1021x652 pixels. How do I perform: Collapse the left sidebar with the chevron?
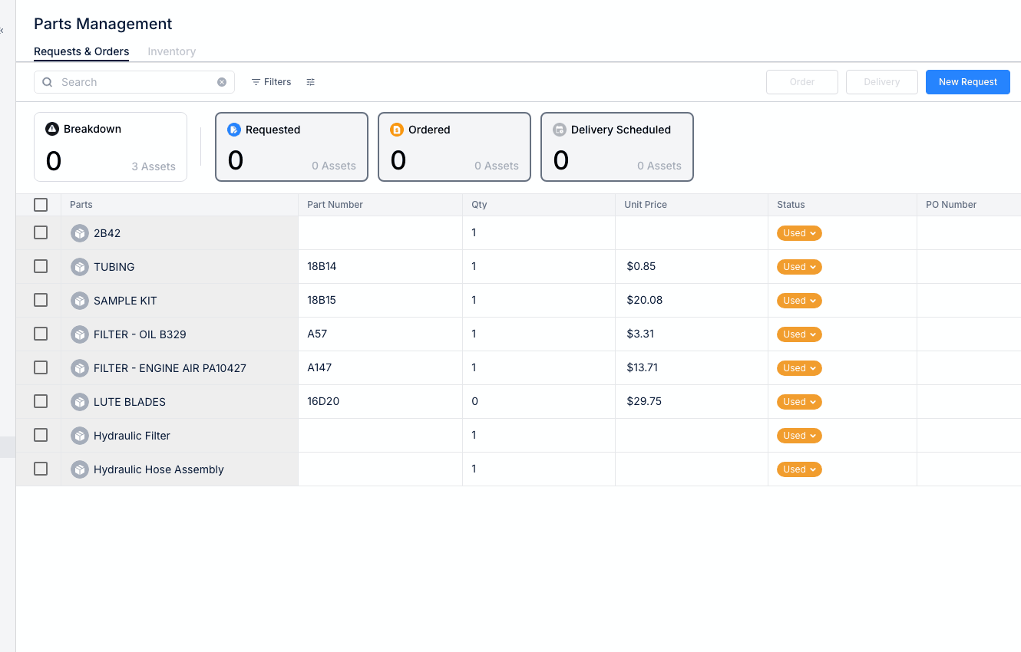pyautogui.click(x=4, y=31)
